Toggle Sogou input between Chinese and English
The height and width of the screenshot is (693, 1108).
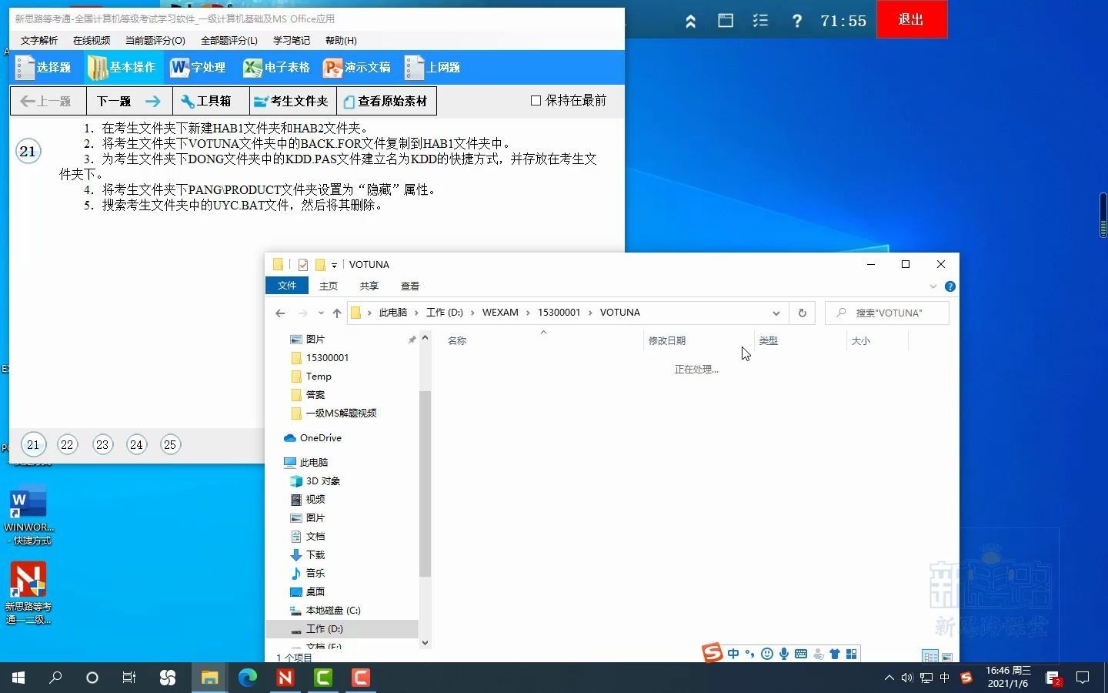[732, 654]
